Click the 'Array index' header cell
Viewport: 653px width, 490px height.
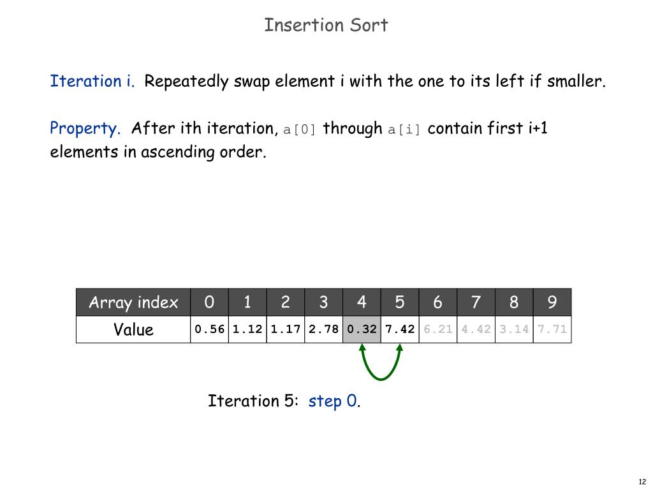tap(133, 302)
